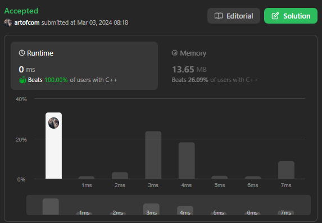Click the 3ms bar in overview strip
This screenshot has height=223, width=322.
151,209
